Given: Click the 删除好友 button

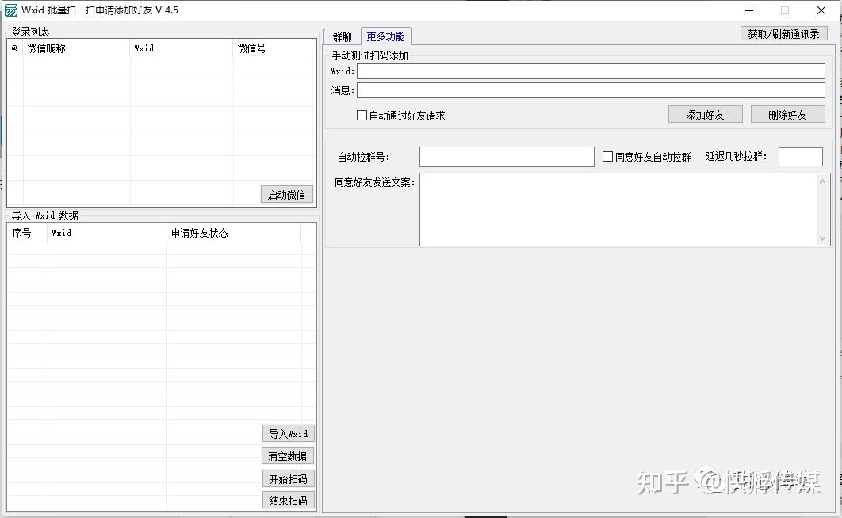Looking at the screenshot, I should pyautogui.click(x=788, y=115).
